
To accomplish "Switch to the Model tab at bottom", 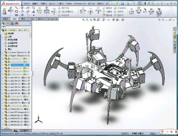I will (15, 130).
